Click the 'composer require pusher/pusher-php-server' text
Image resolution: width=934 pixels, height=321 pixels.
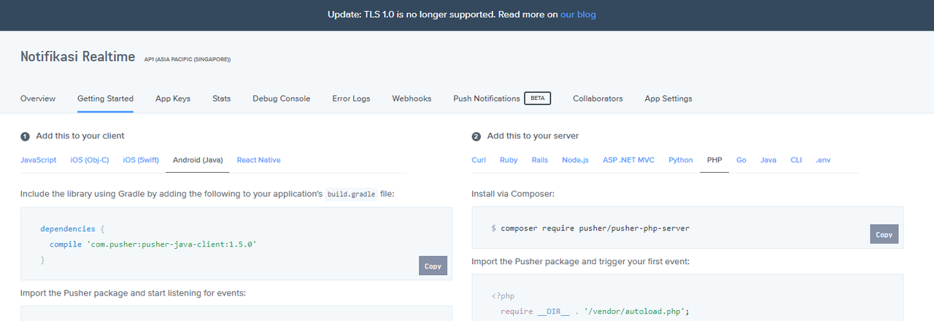(x=595, y=228)
